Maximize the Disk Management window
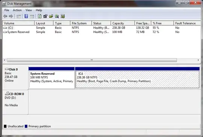The width and height of the screenshot is (203, 137). point(186,3)
